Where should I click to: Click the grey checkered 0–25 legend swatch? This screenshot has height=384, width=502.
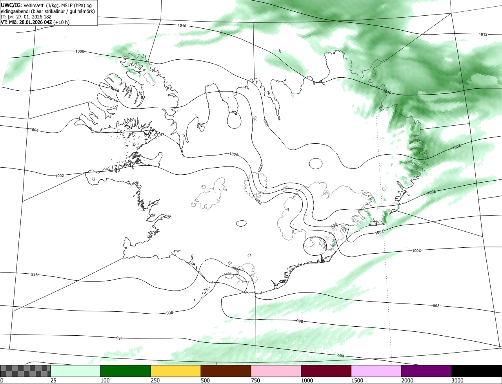coord(25,371)
